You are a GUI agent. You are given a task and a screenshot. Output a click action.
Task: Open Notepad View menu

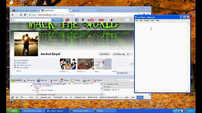point(152,20)
